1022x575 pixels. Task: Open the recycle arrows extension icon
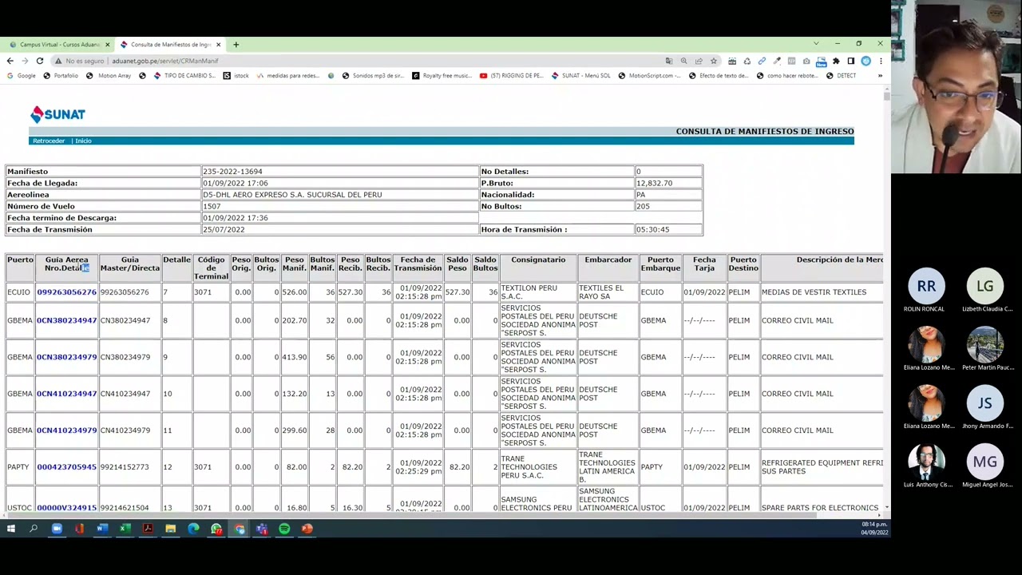747,61
